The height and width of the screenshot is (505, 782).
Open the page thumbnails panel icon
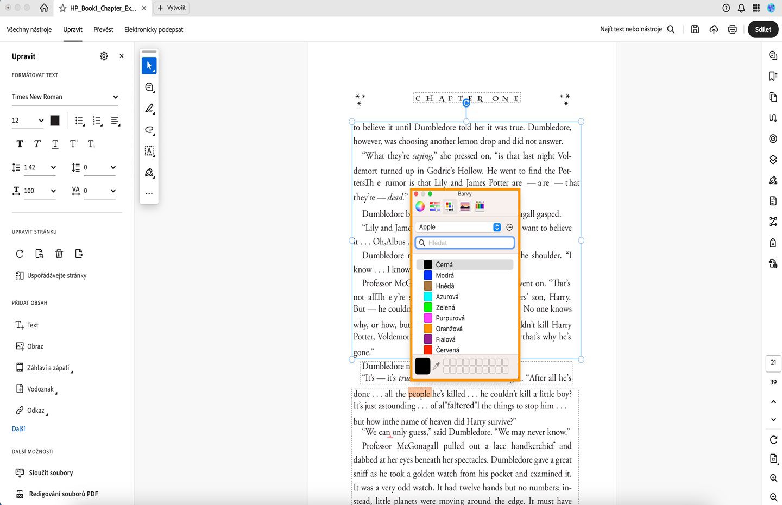coord(773,97)
